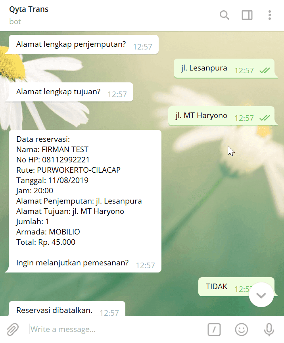Image resolution: width=284 pixels, height=343 pixels.
Task: Open search in the chat header
Action: click(x=225, y=15)
